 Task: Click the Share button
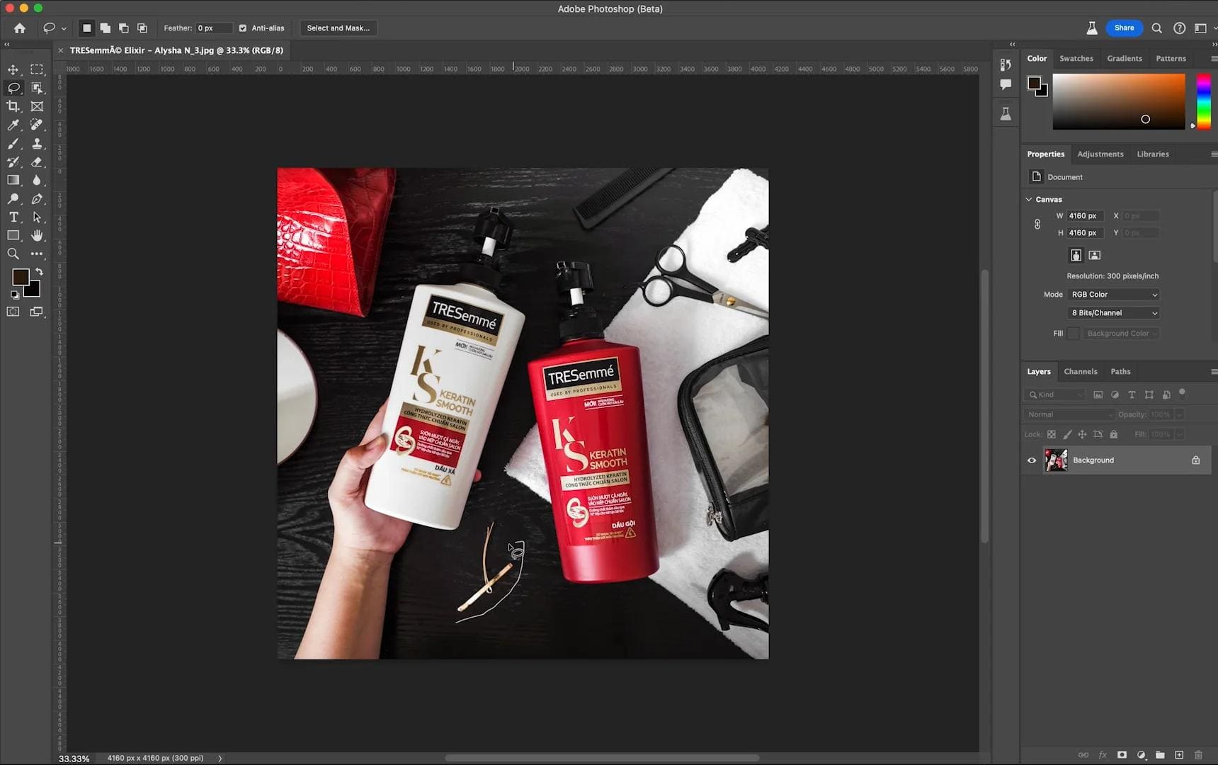point(1124,28)
